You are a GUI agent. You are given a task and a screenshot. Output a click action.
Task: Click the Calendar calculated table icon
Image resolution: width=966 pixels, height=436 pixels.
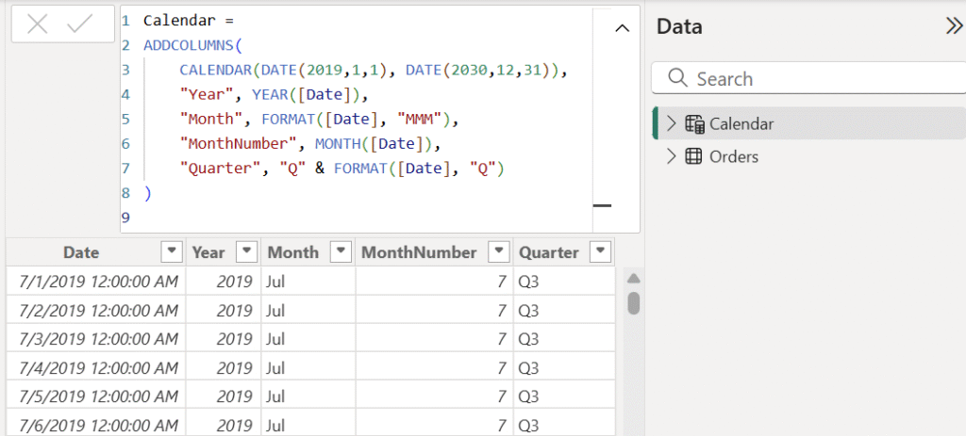tap(694, 123)
